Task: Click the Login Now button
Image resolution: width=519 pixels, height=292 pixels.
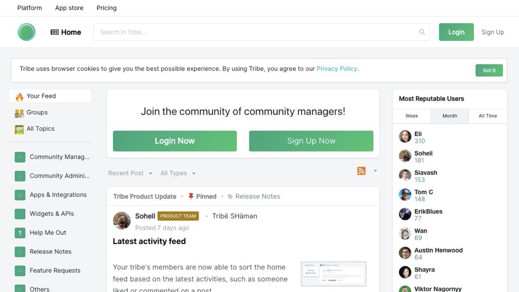Action: [x=175, y=141]
